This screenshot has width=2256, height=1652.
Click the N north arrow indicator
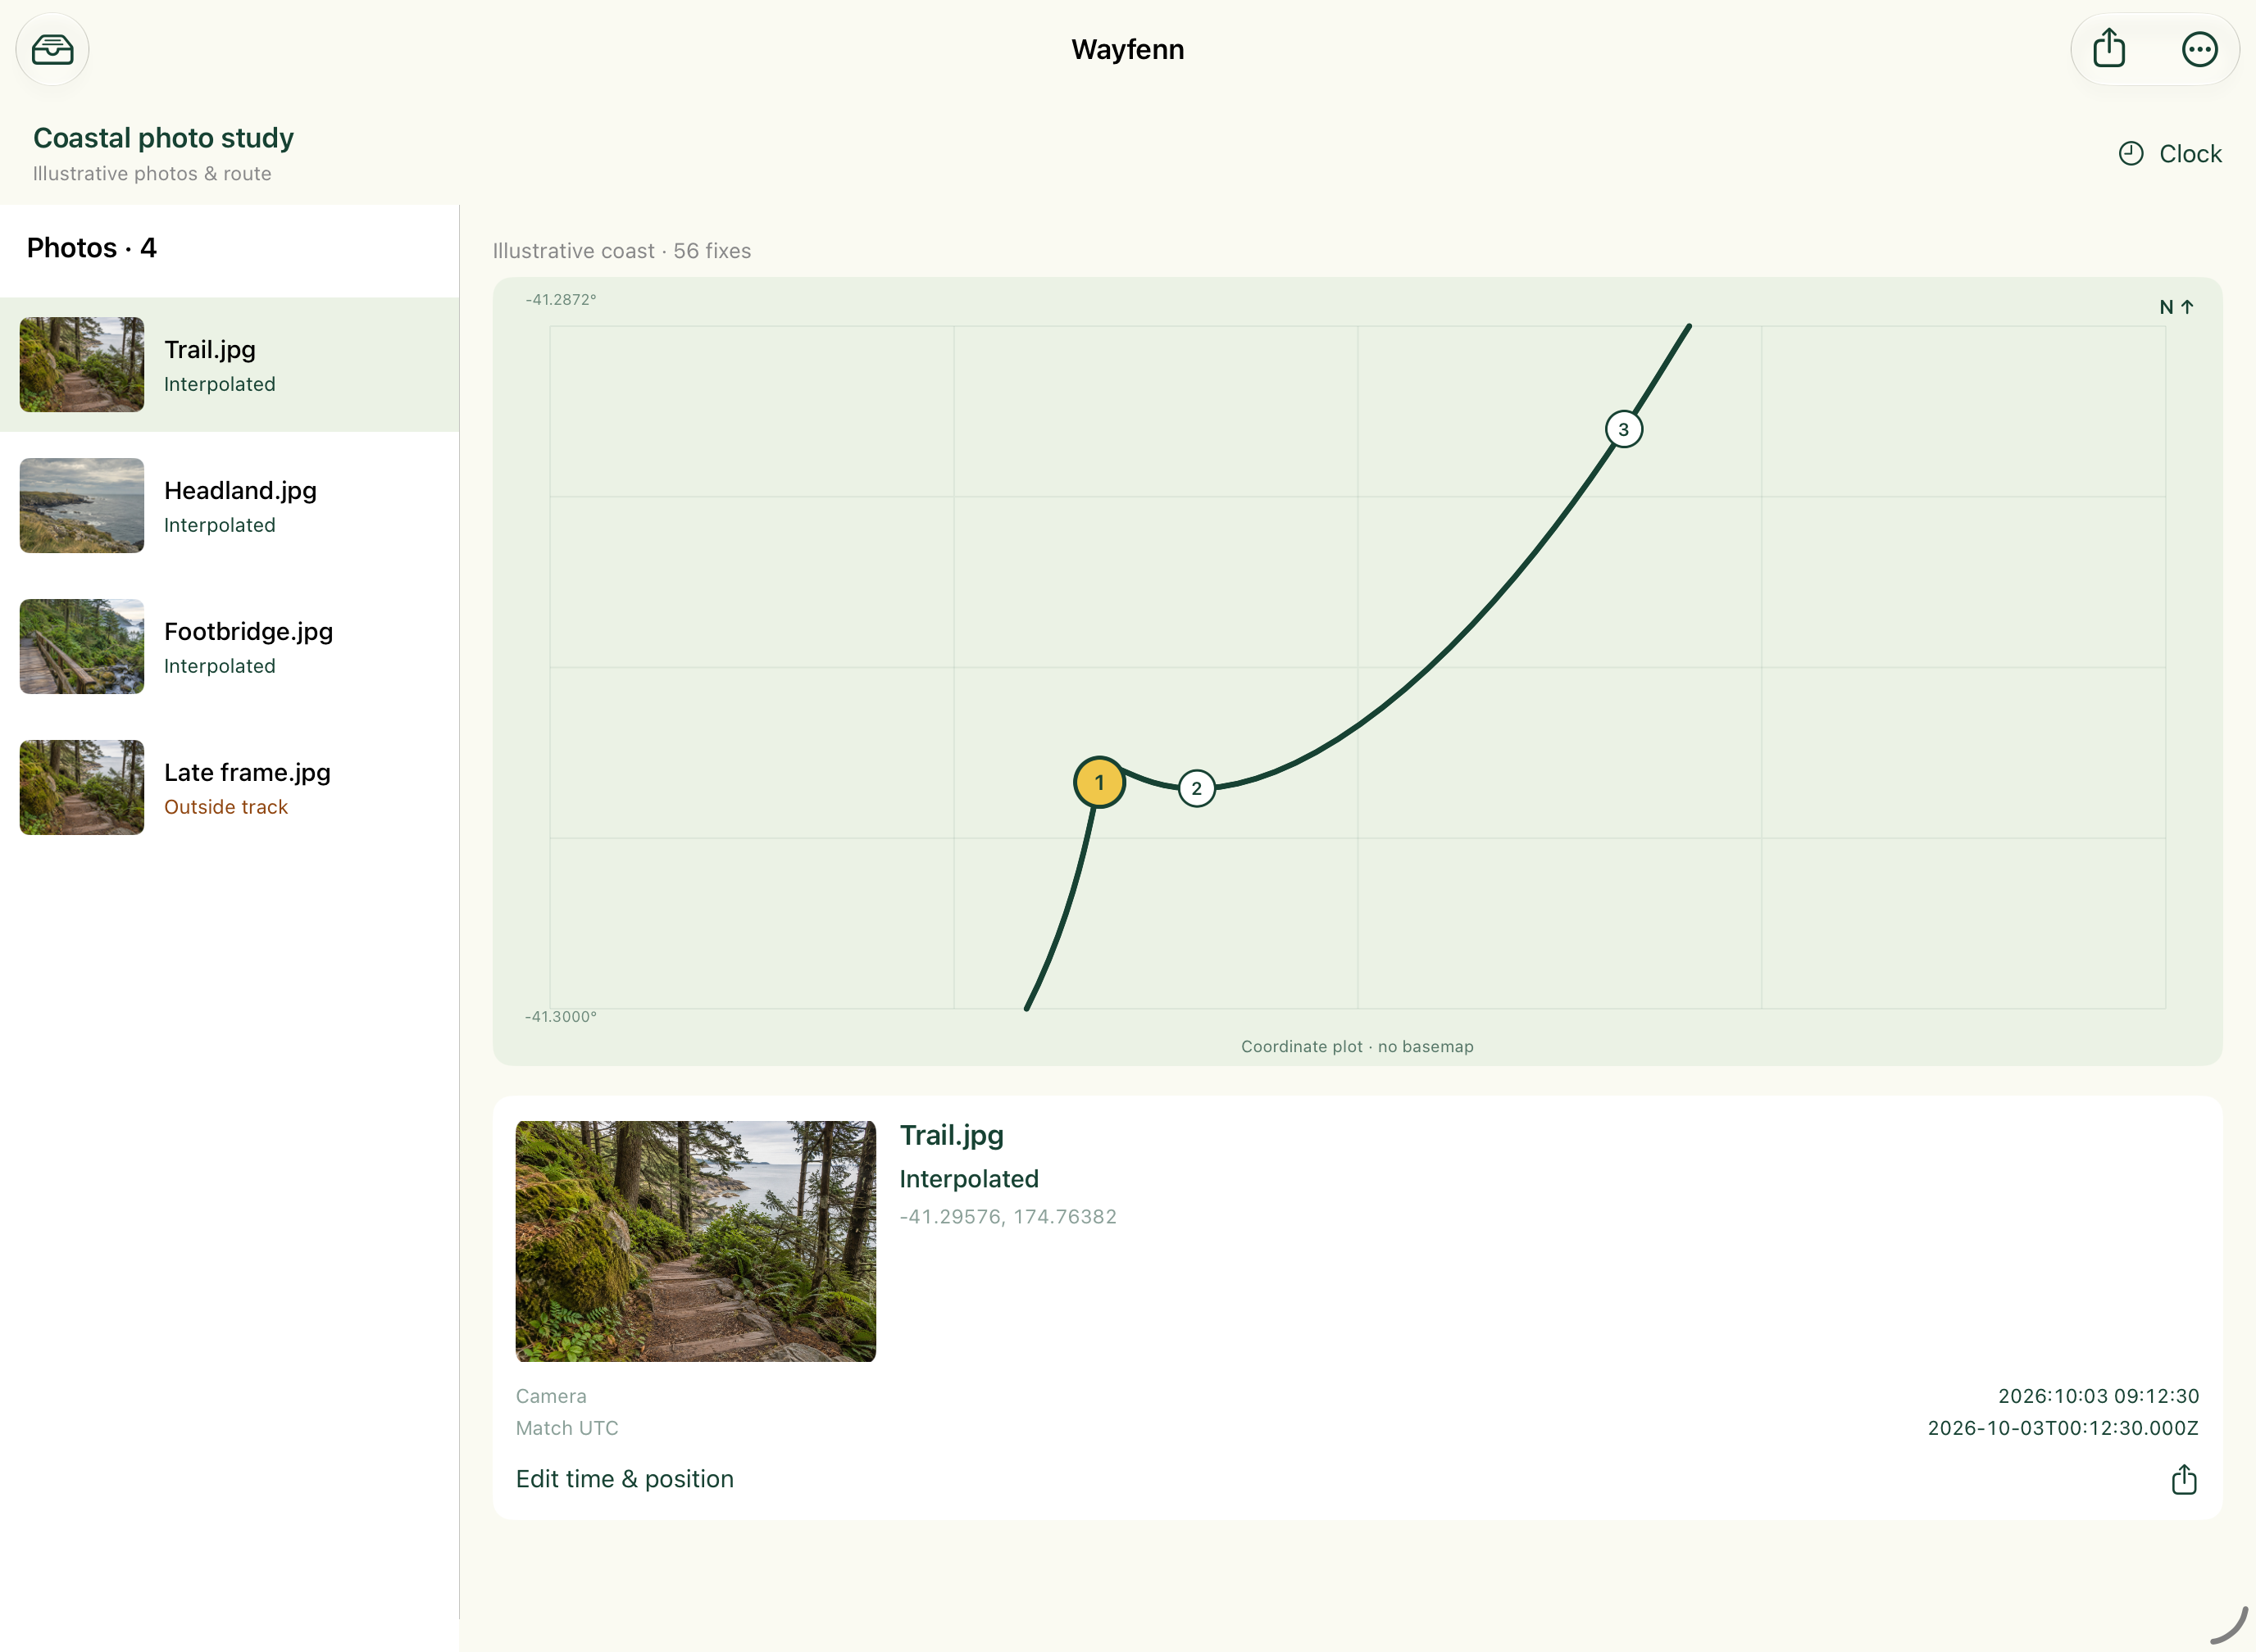click(x=2176, y=307)
